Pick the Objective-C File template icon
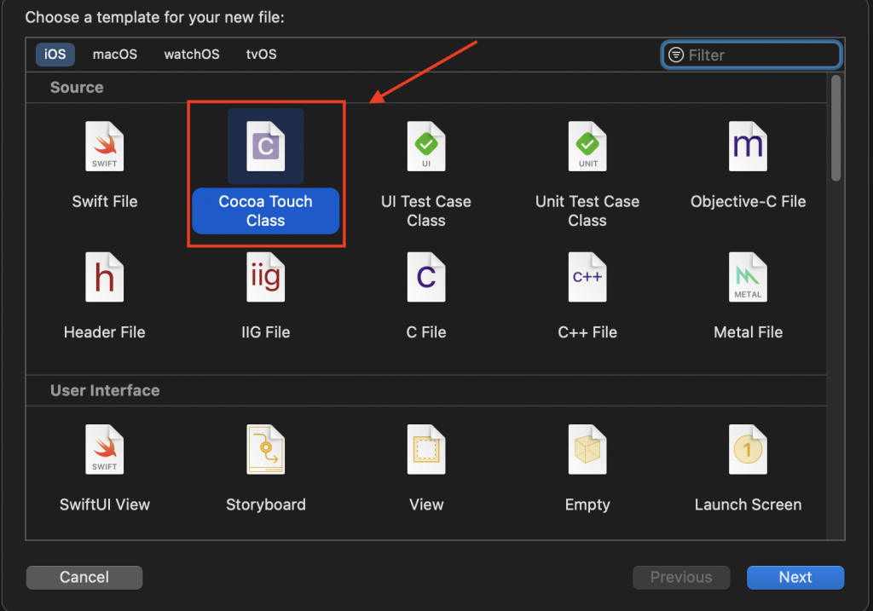Viewport: 873px width, 611px height. coord(748,147)
